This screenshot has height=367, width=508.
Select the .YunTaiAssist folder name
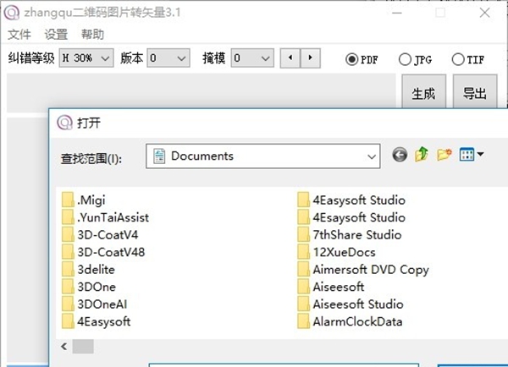113,217
